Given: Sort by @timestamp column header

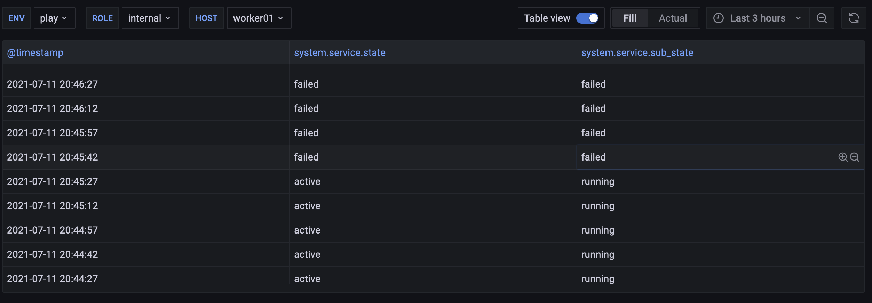Looking at the screenshot, I should [x=35, y=52].
